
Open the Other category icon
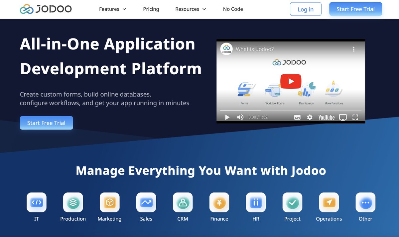(365, 202)
